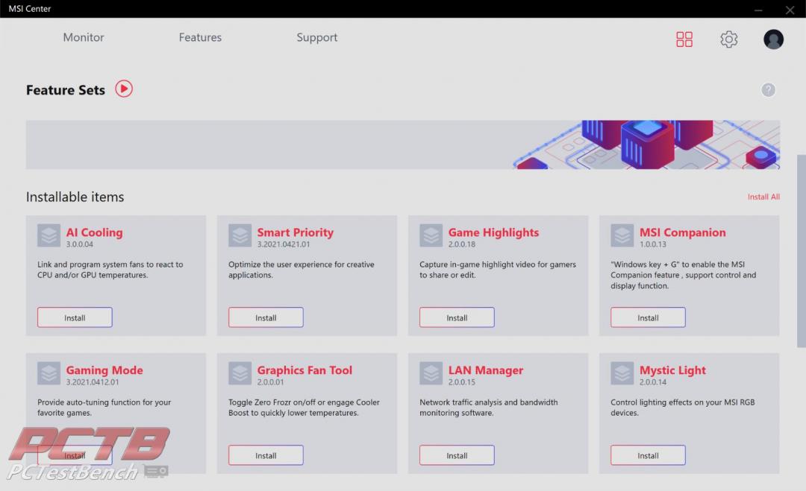The width and height of the screenshot is (806, 491).
Task: Click the Game Highlights package icon
Action: coord(431,235)
